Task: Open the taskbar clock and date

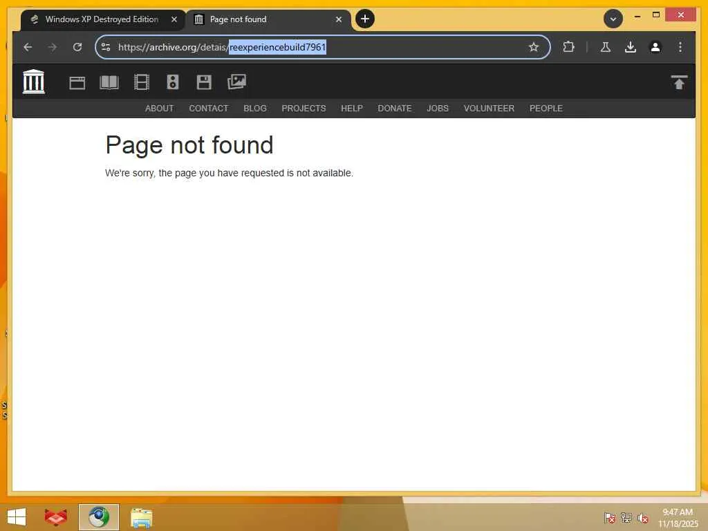Action: click(x=678, y=517)
